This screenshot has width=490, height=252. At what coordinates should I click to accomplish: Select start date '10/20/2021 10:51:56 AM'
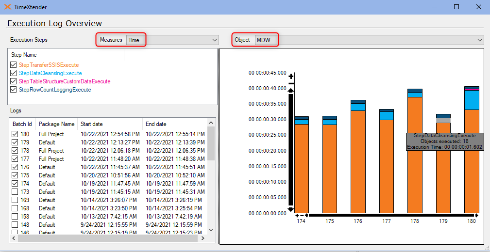coord(110,175)
